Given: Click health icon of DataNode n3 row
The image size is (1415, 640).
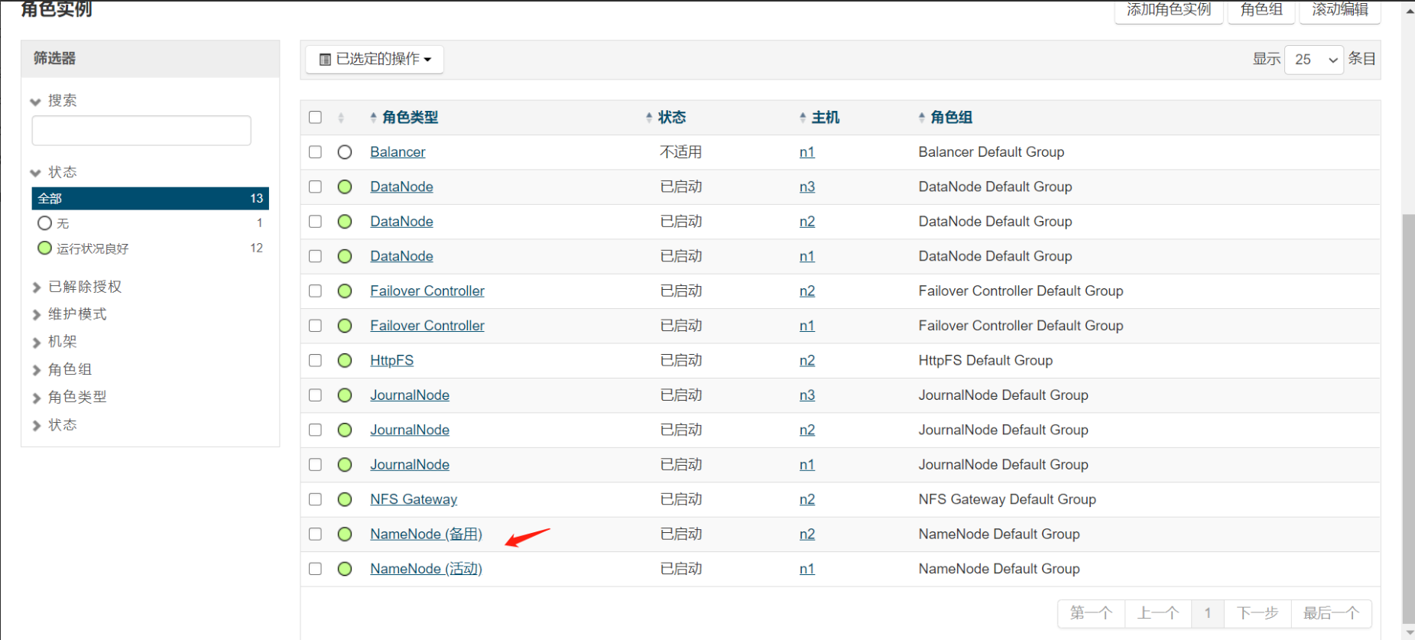Looking at the screenshot, I should [x=345, y=187].
